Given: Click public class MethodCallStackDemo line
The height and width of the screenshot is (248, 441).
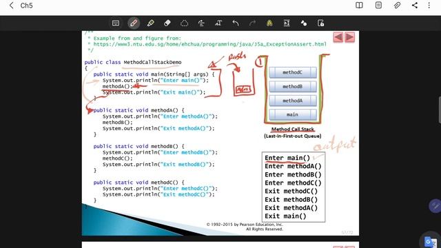Looking at the screenshot, I should [x=133, y=62].
